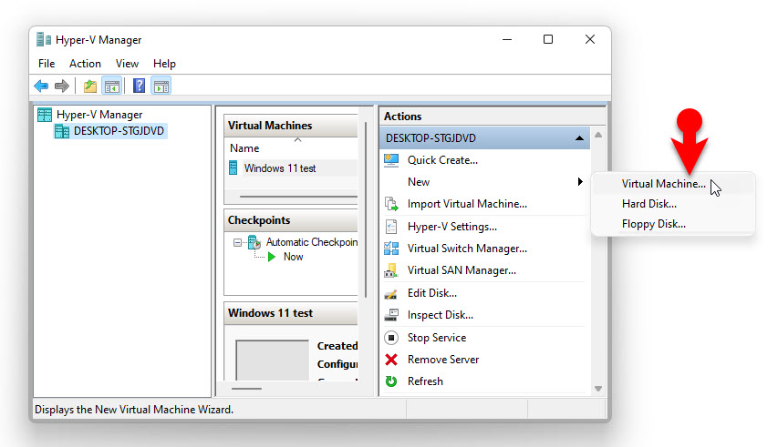Open the File menu

point(47,64)
